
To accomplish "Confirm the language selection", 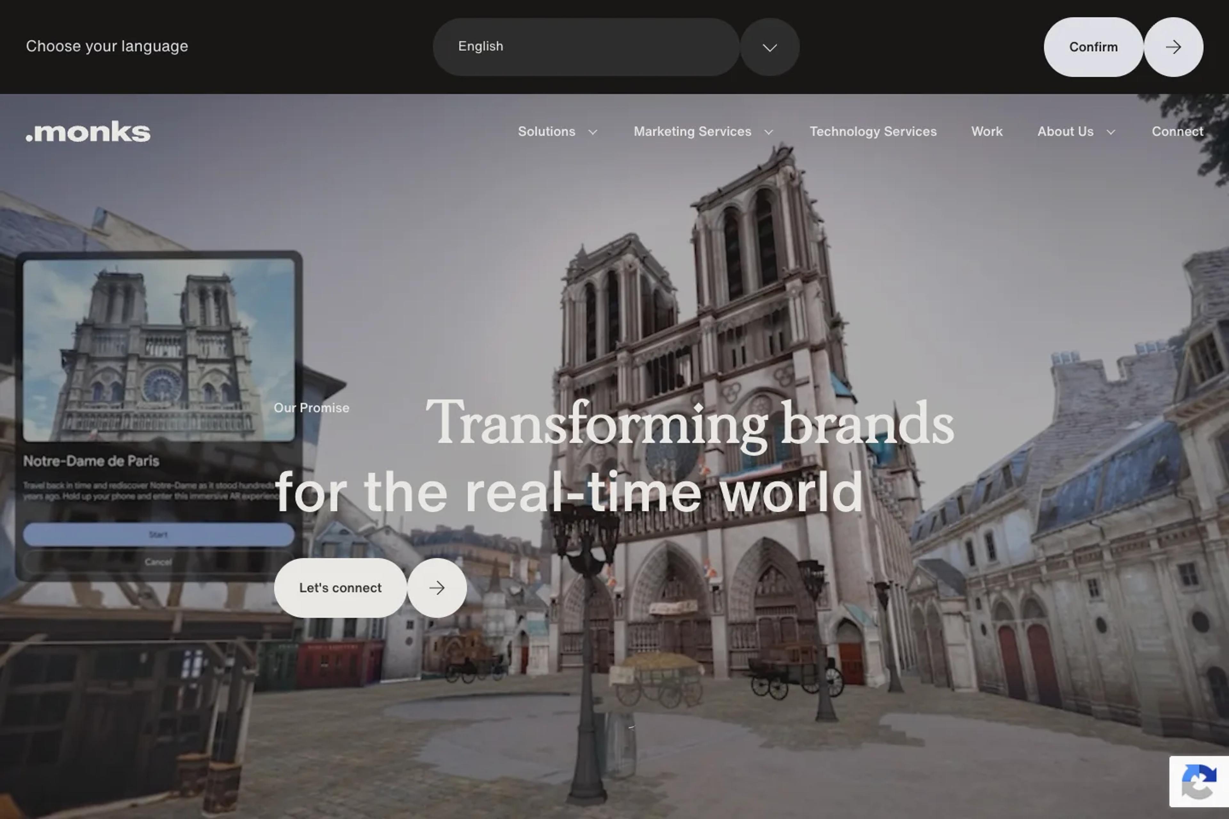I will [x=1093, y=47].
